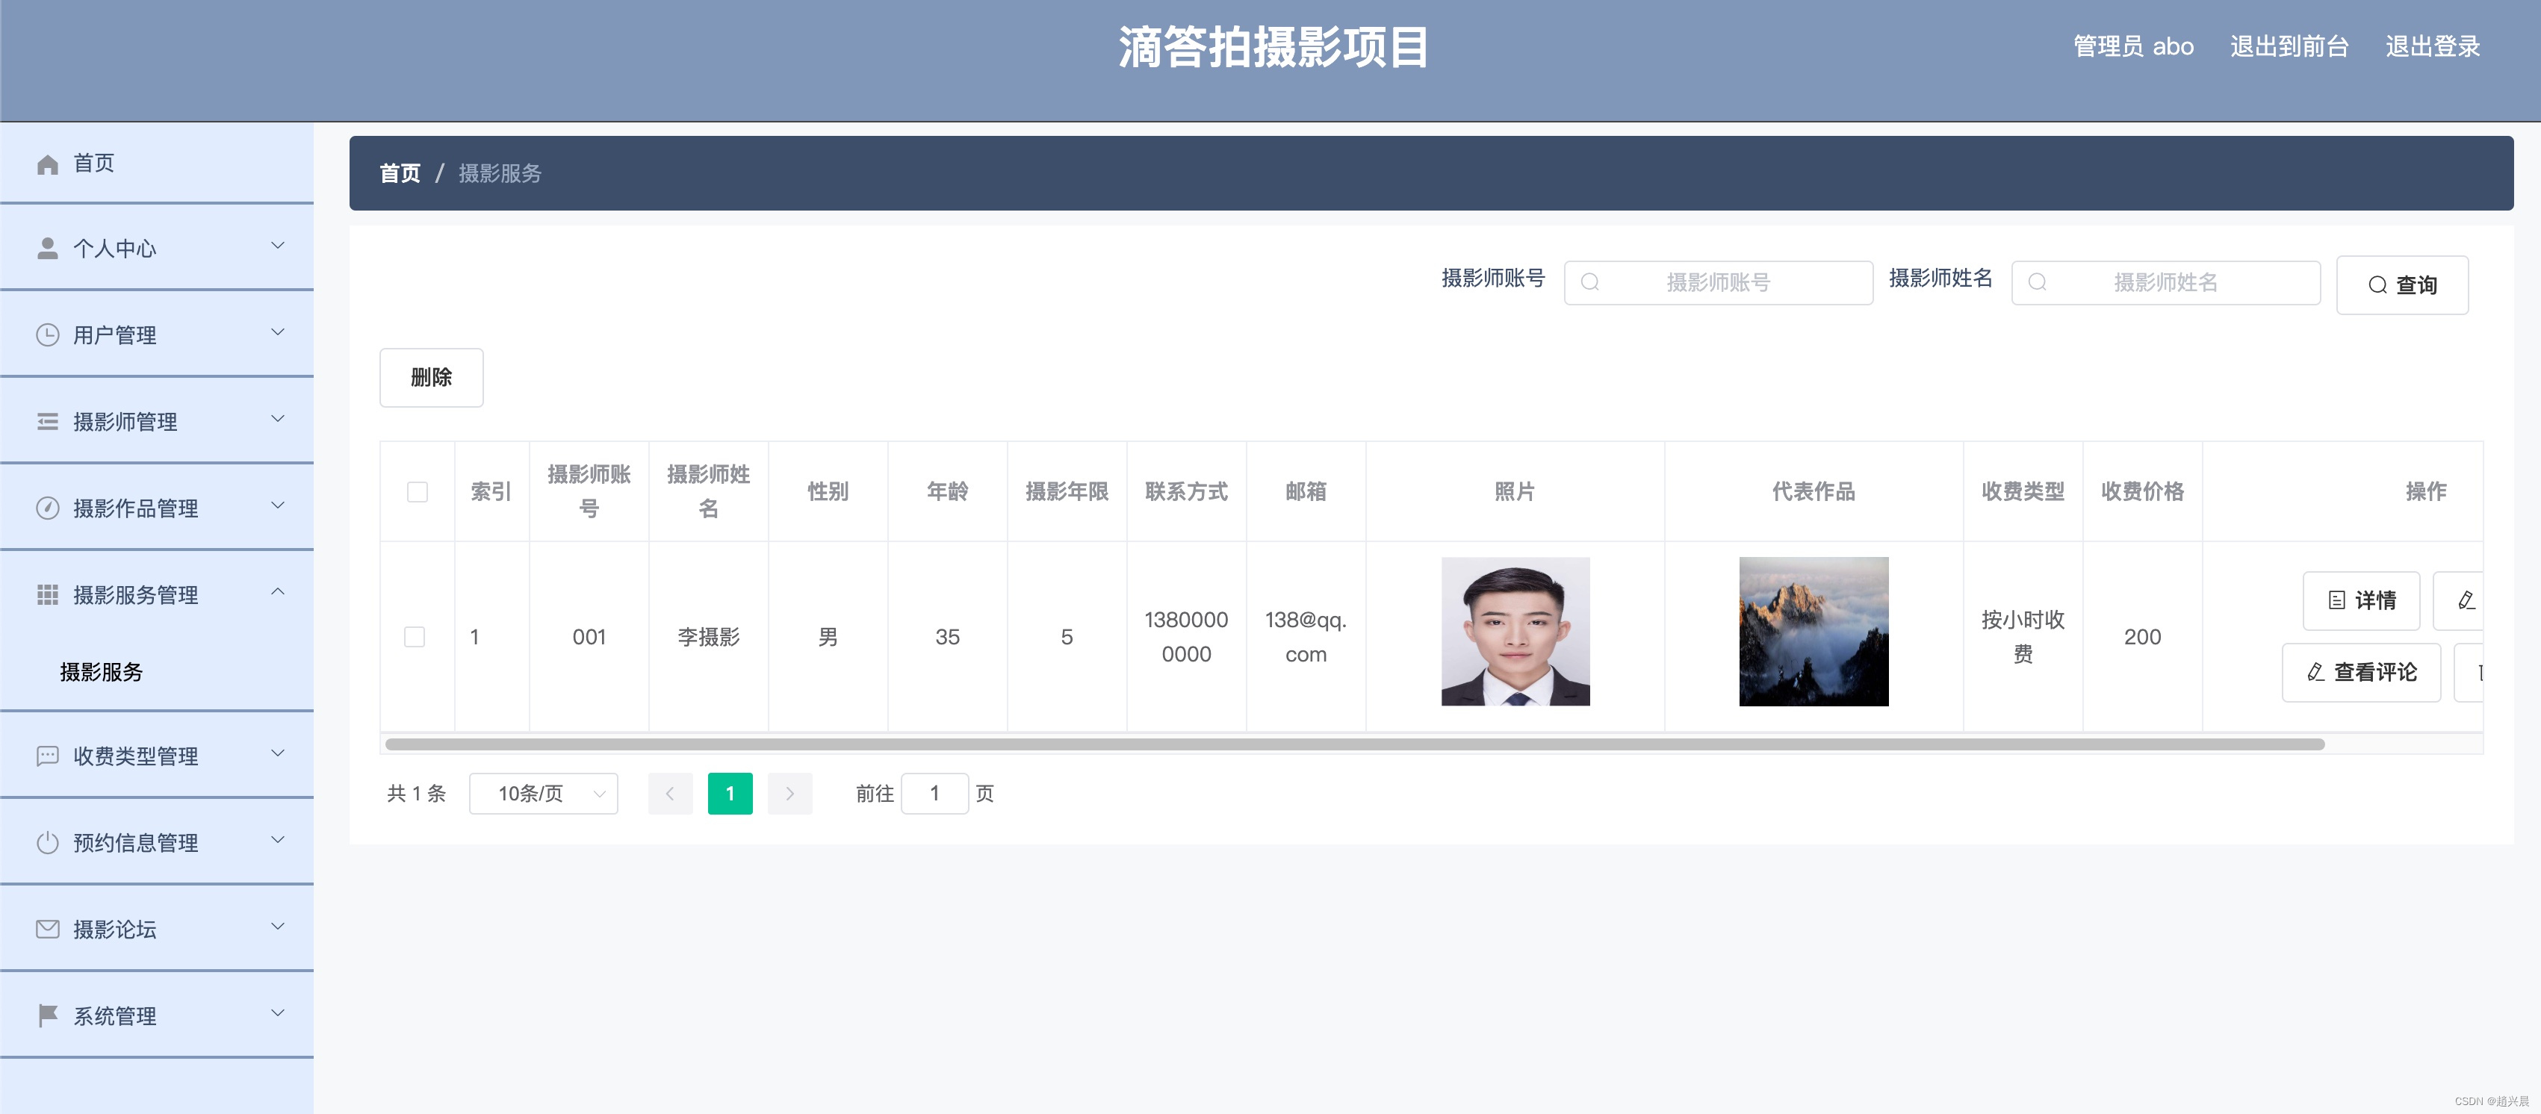Click the email cell 138@qq.com
The height and width of the screenshot is (1114, 2541).
tap(1306, 637)
